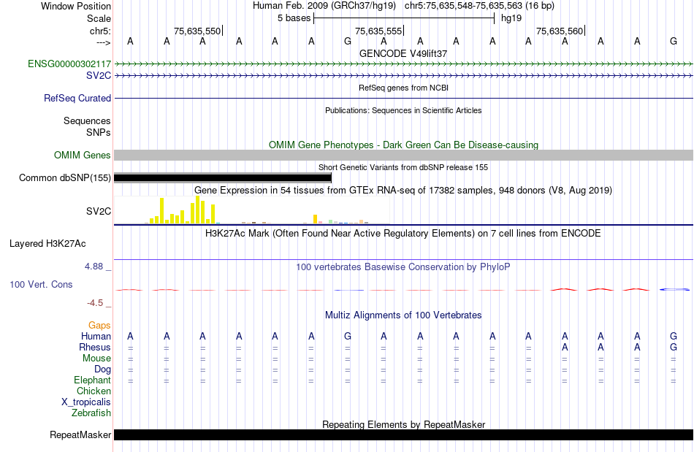Click the GENCODE V49lift37 track title

(403, 53)
